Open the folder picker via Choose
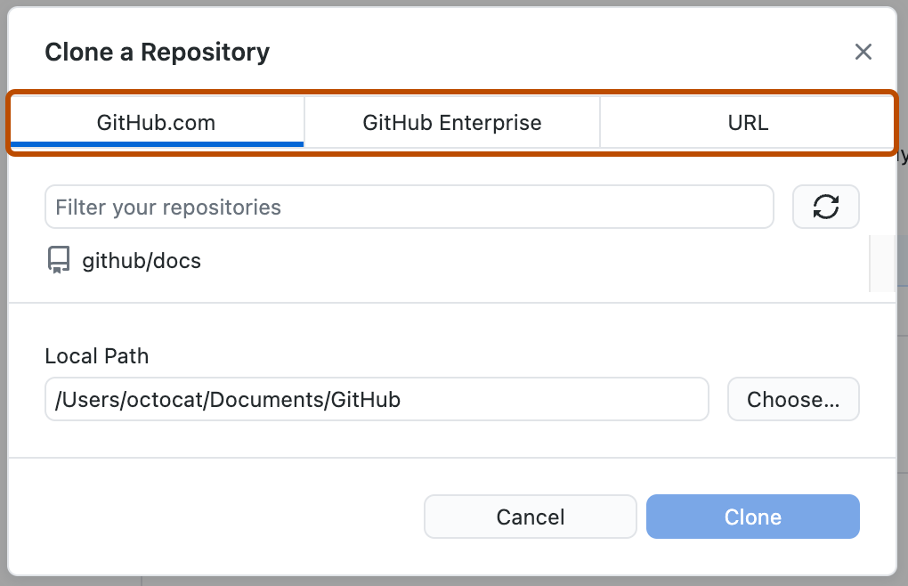This screenshot has width=908, height=586. pyautogui.click(x=793, y=399)
